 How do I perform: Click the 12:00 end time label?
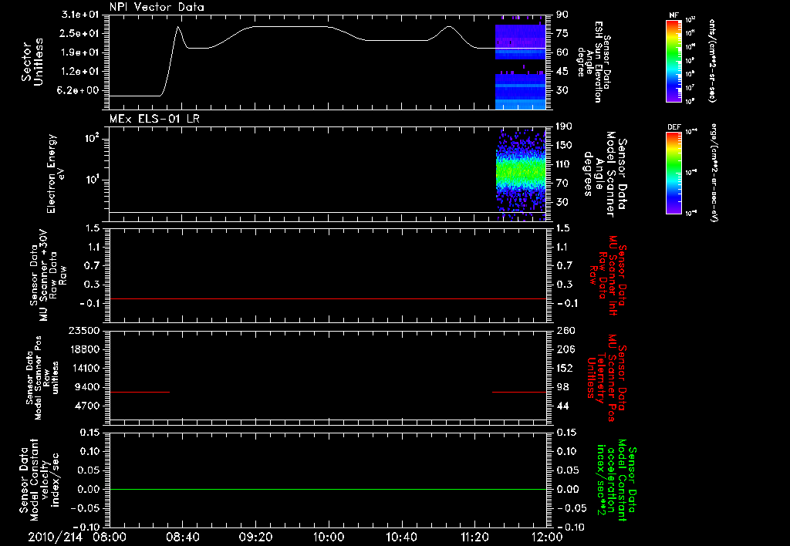[547, 537]
